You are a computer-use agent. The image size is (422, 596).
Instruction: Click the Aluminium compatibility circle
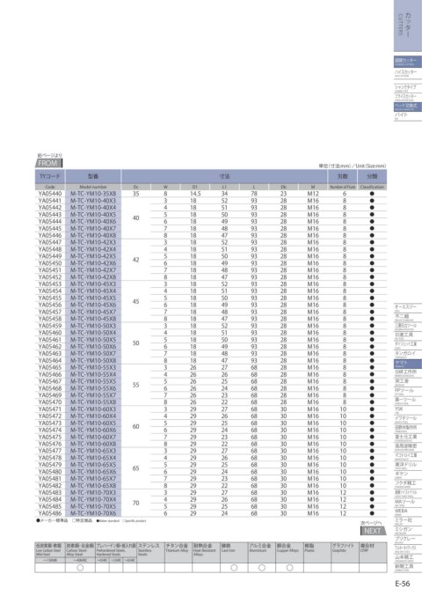[262, 568]
